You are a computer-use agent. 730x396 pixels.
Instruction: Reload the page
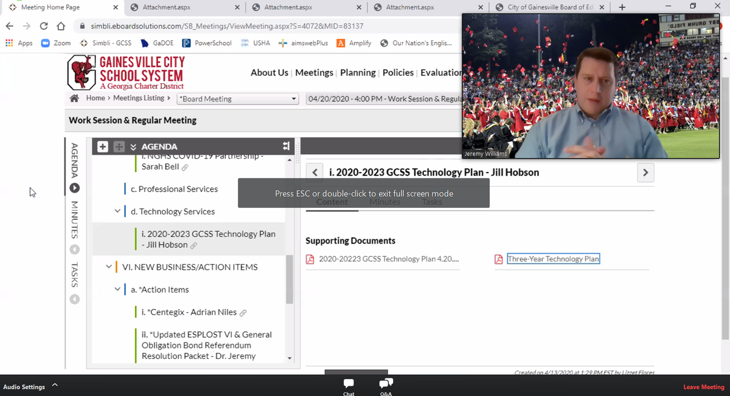pos(44,26)
